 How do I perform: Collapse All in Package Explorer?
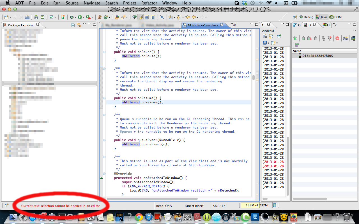click(x=73, y=25)
